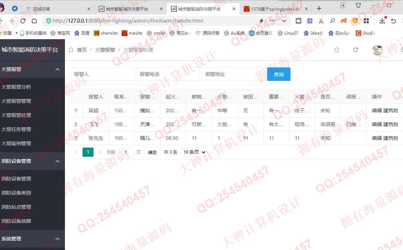Open a new browser tab with plus
Screen dimensions: 403x250
point(319,8)
